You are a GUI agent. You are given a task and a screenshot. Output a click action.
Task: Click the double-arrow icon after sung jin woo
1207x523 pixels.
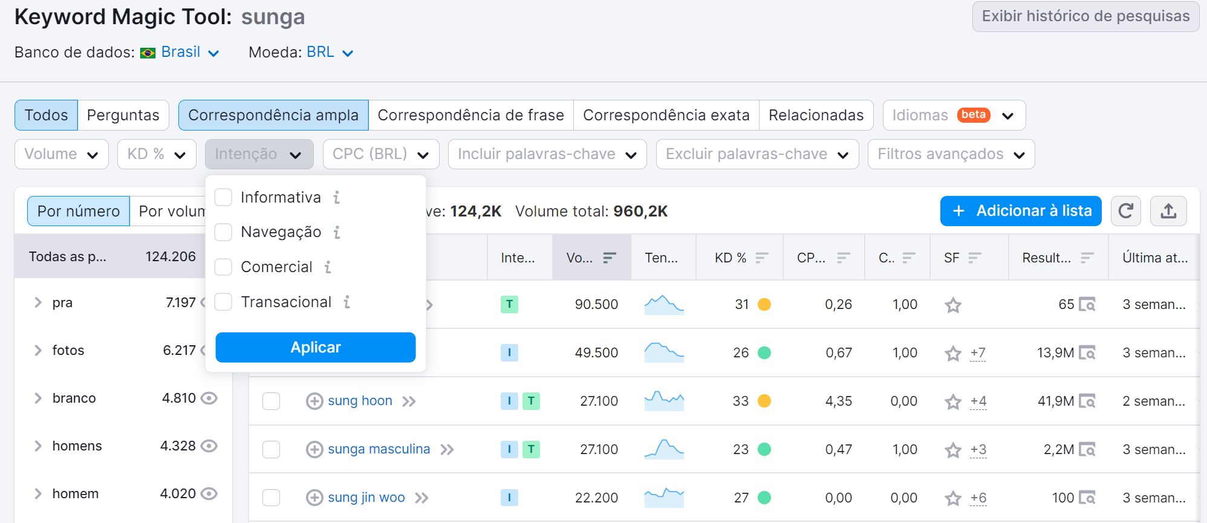(422, 498)
